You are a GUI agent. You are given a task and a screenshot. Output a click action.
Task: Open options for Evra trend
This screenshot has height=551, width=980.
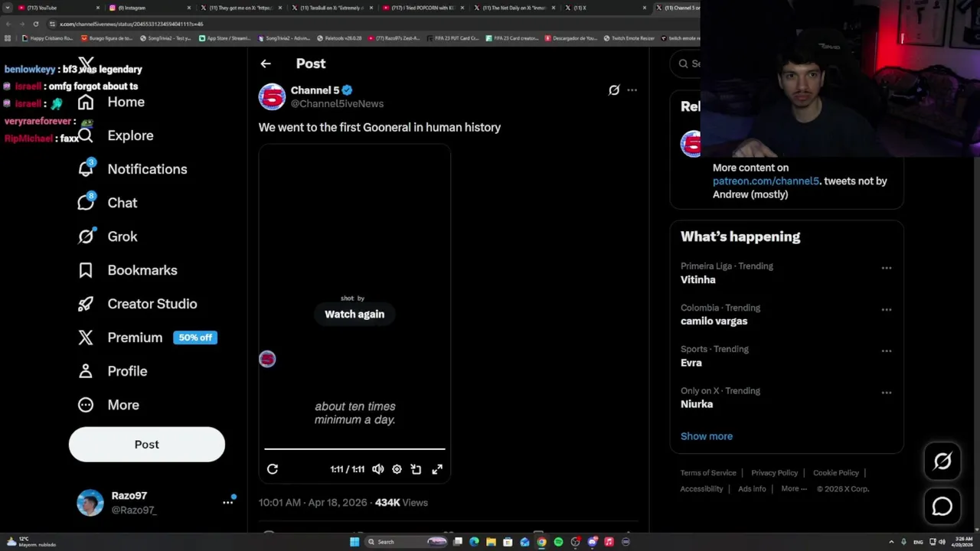(887, 350)
